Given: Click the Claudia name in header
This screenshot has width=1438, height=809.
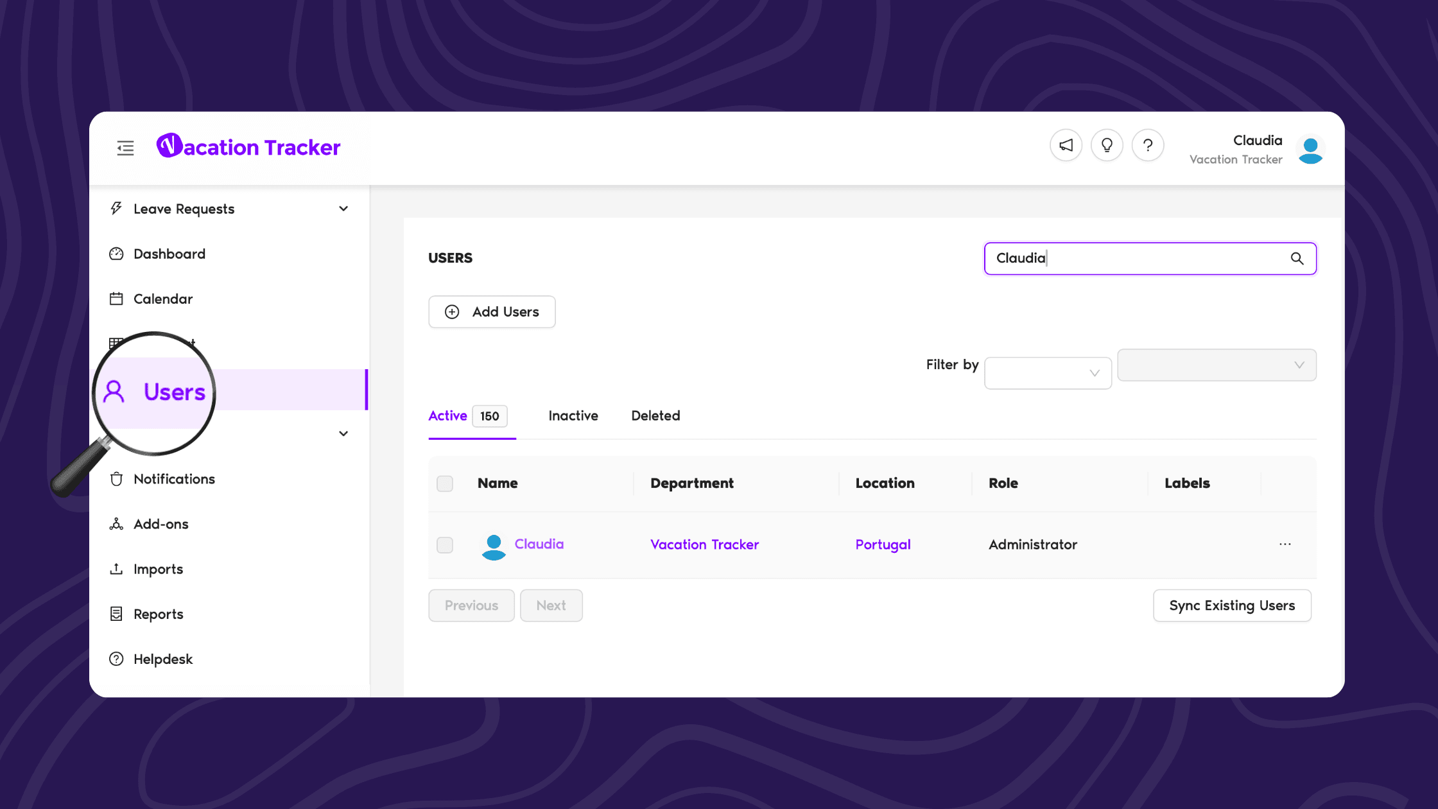Looking at the screenshot, I should tap(1258, 140).
